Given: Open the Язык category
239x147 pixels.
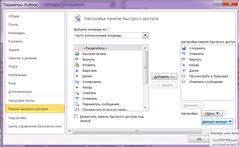Looking at the screenshot, I should coord(35,83).
